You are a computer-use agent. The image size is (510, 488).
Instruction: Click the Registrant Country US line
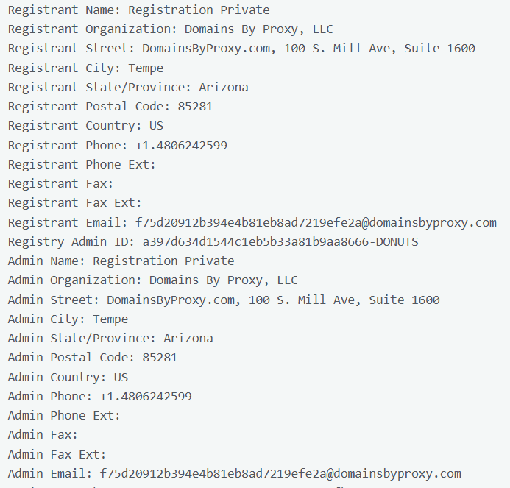[85, 126]
